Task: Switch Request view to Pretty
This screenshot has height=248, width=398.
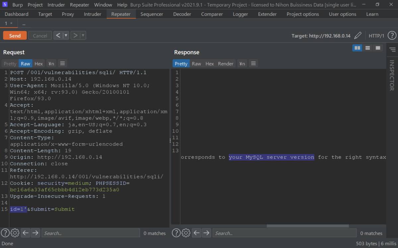Action: pyautogui.click(x=10, y=63)
